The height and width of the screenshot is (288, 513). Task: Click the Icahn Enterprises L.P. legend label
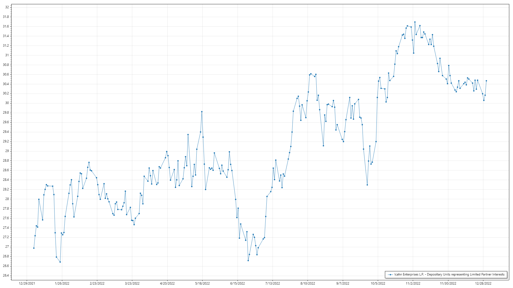pos(449,274)
